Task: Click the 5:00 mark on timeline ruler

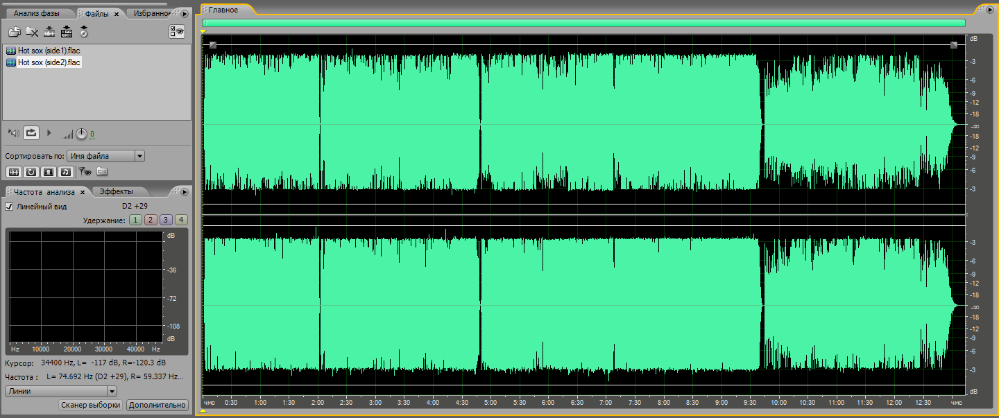Action: 490,402
